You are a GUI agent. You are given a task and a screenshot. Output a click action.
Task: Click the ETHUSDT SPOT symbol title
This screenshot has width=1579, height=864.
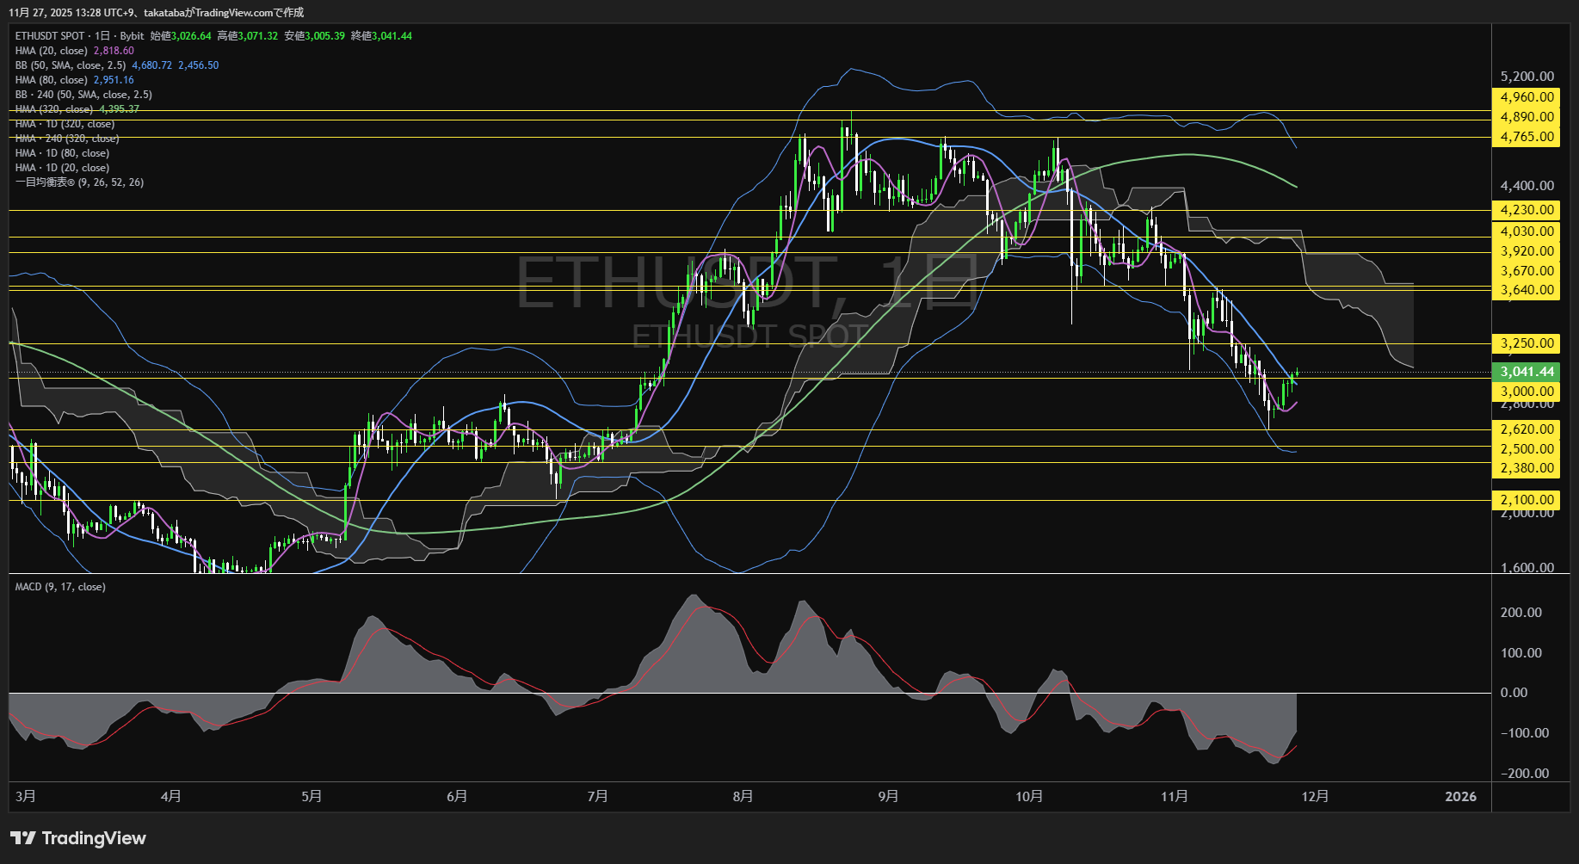tap(50, 36)
